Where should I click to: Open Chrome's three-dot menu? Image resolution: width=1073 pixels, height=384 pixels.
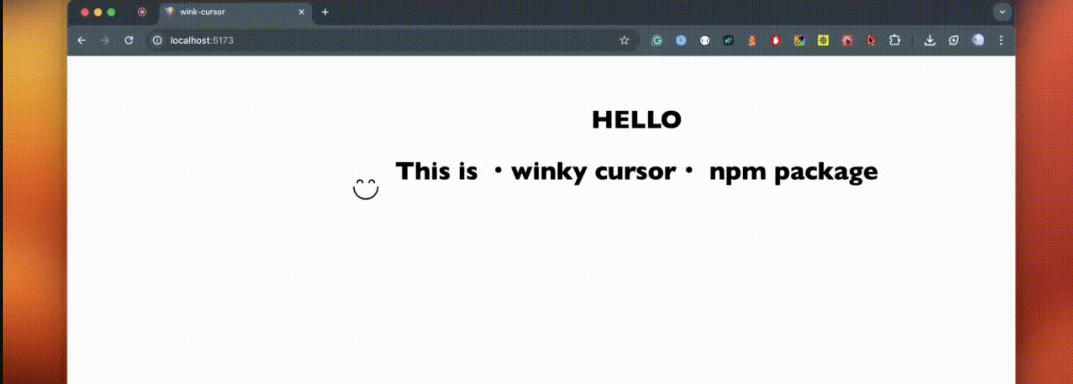[1001, 40]
